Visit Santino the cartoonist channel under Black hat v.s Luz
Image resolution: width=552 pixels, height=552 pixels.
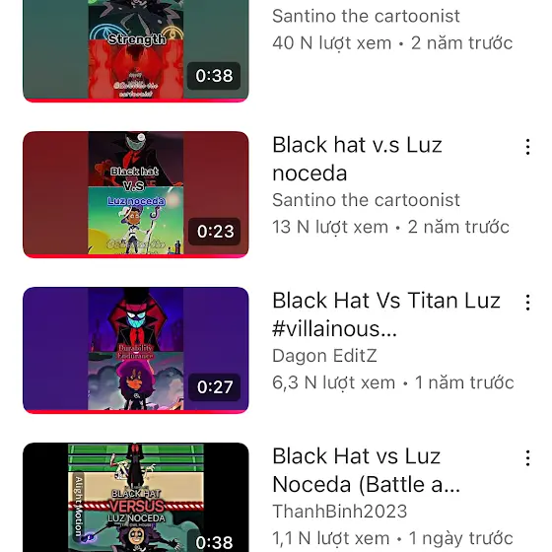[366, 200]
